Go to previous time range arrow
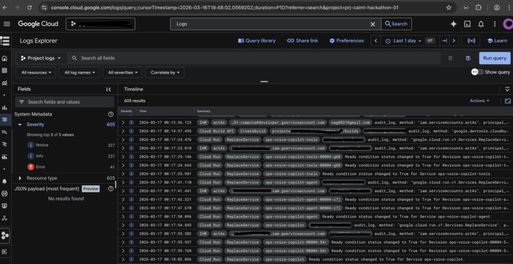Viewport: 513px width, 264px height. pyautogui.click(x=376, y=41)
